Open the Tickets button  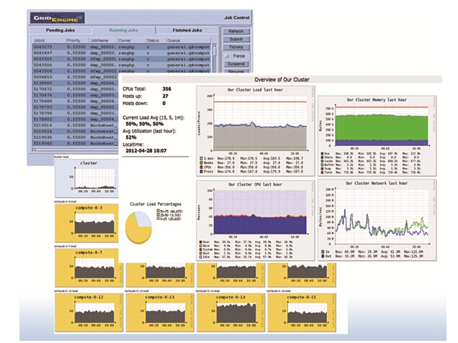[235, 47]
